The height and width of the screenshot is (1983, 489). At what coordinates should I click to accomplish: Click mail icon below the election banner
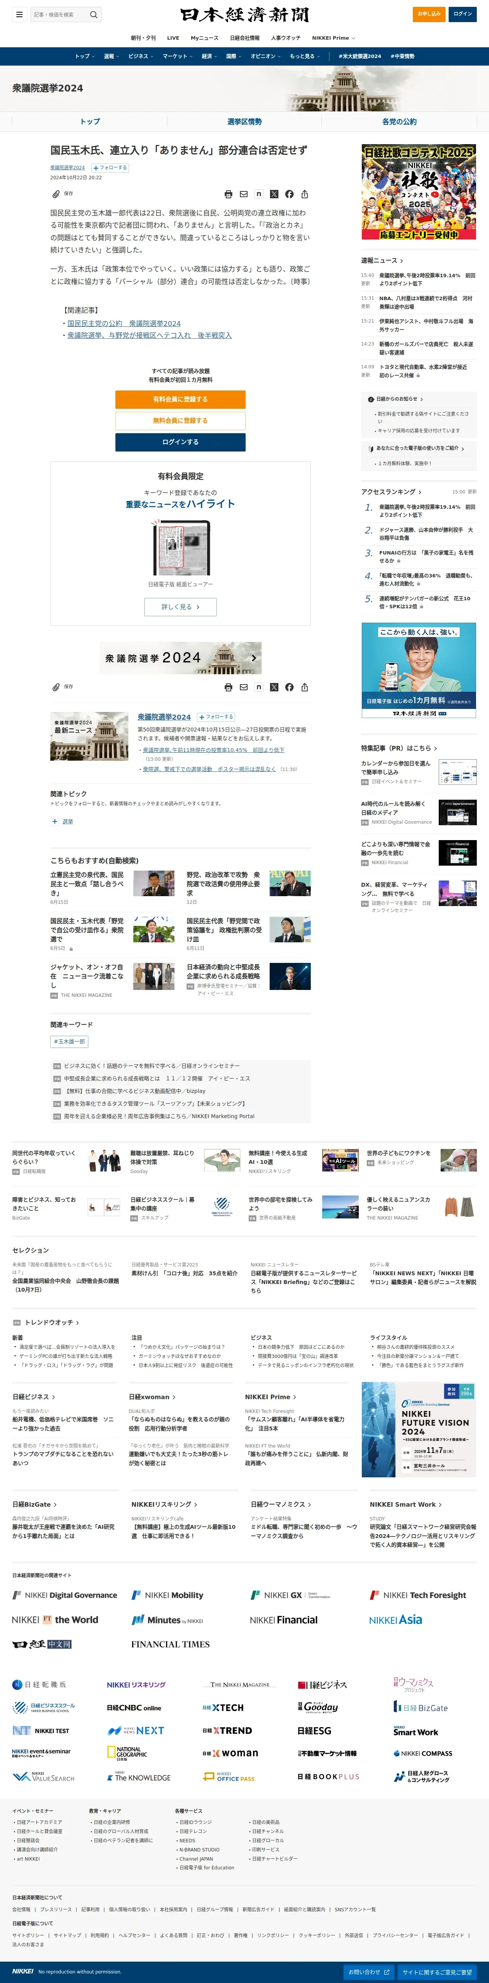(244, 687)
